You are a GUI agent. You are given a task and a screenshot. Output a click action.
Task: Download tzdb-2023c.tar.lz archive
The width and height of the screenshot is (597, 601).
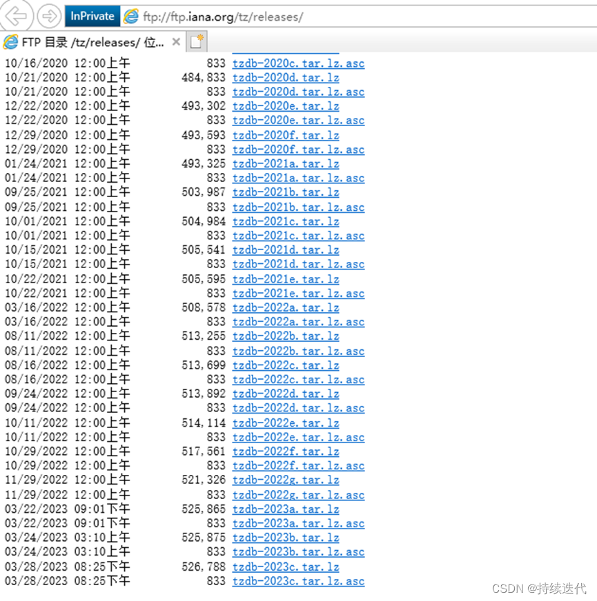pyautogui.click(x=285, y=567)
